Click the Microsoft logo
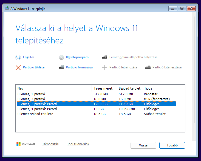 point(26,144)
